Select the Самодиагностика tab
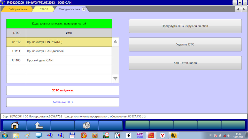Image resolution: width=248 pixels, height=139 pixels. point(69,9)
